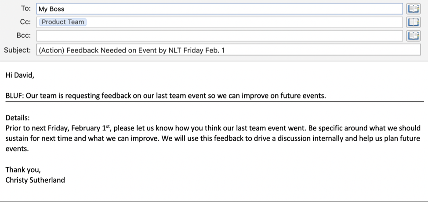Open address book for the To field
This screenshot has width=428, height=202.
(x=413, y=9)
